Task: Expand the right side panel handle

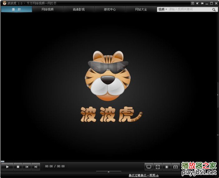Action: [x=218, y=95]
